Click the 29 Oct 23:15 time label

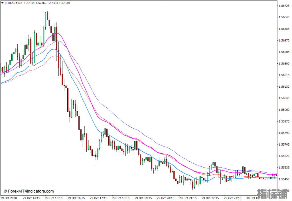pyautogui.click(x=233, y=198)
